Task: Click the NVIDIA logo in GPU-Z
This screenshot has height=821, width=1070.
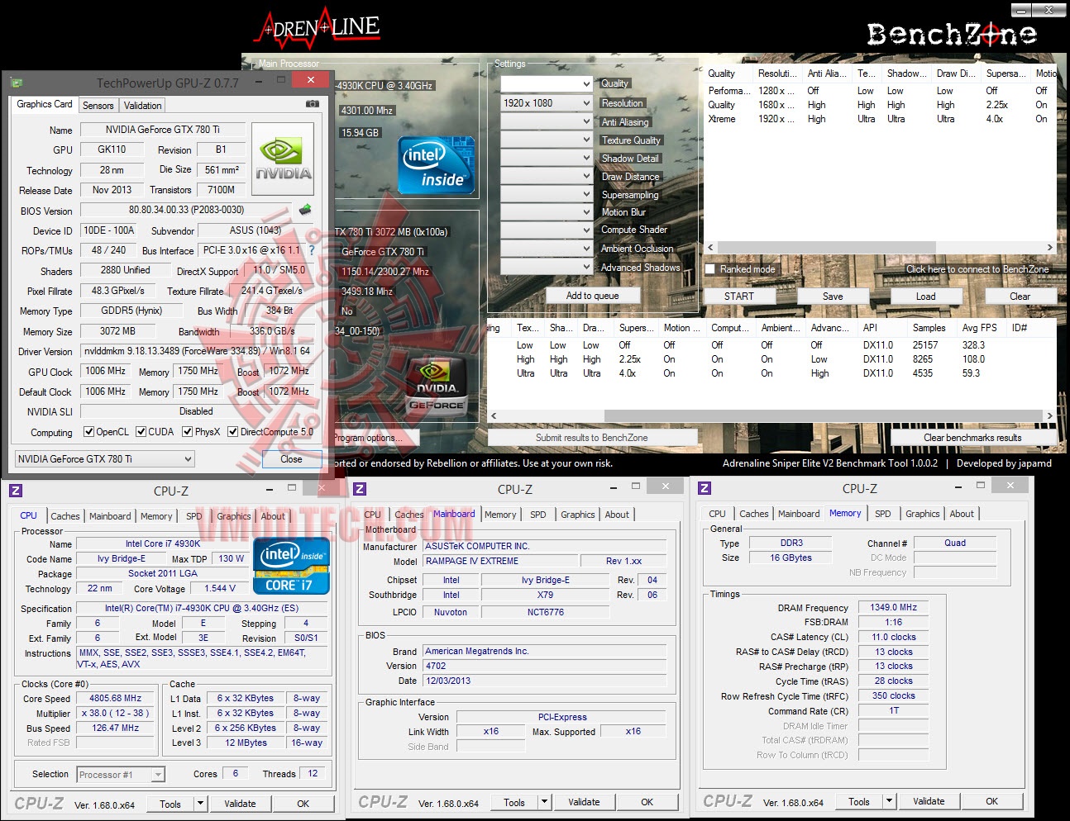Action: point(284,159)
